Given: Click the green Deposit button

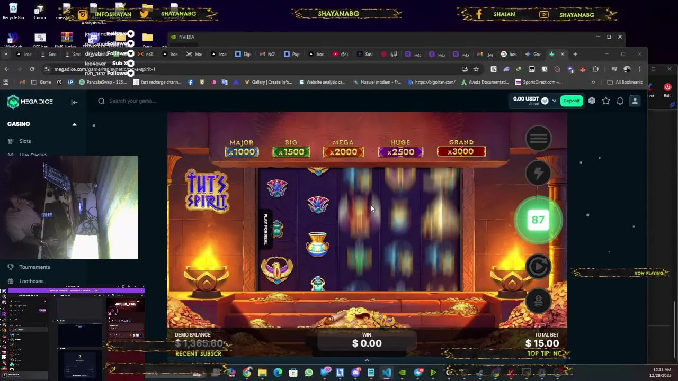Looking at the screenshot, I should [x=572, y=101].
